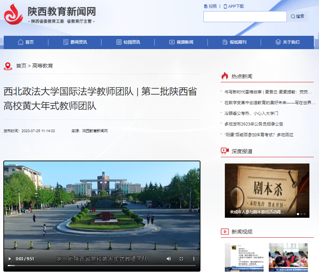Enter fullscreen mode on the video

point(181,259)
